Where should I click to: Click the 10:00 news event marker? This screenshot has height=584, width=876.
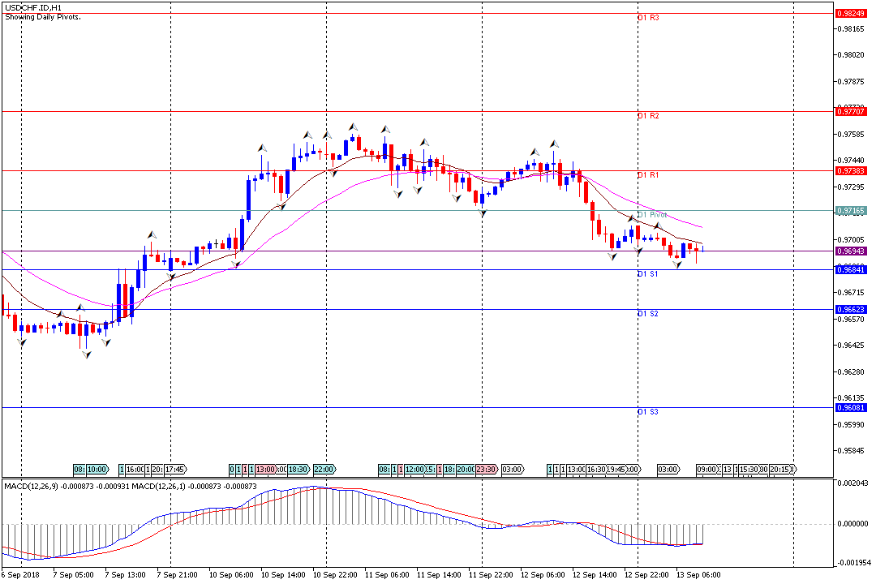pos(98,470)
